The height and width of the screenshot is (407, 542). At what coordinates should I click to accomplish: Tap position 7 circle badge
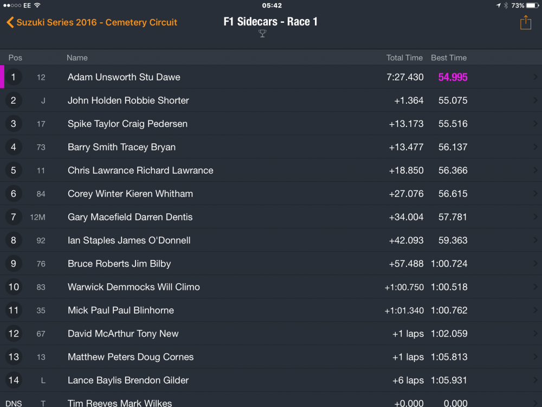[x=14, y=217]
